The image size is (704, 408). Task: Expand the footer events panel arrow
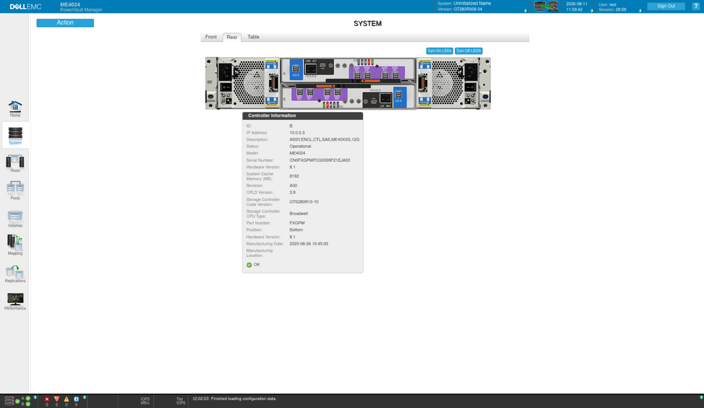coord(85,397)
